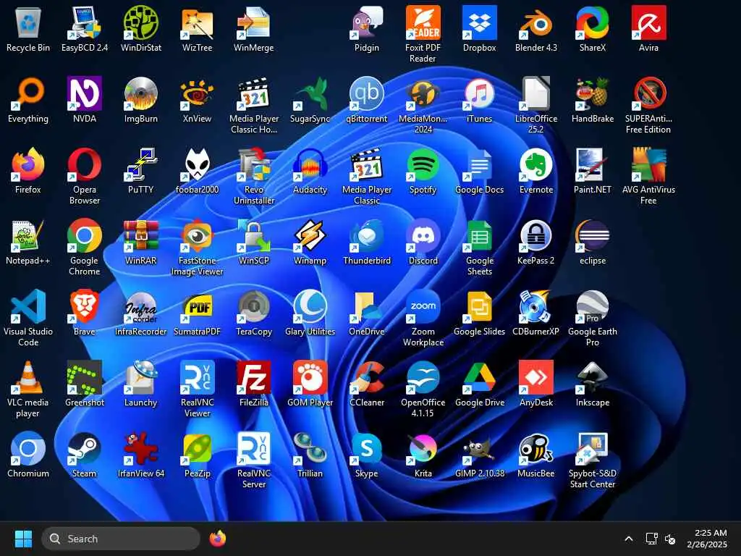
Task: Open the Recycle Bin icon
Action: coord(28,22)
